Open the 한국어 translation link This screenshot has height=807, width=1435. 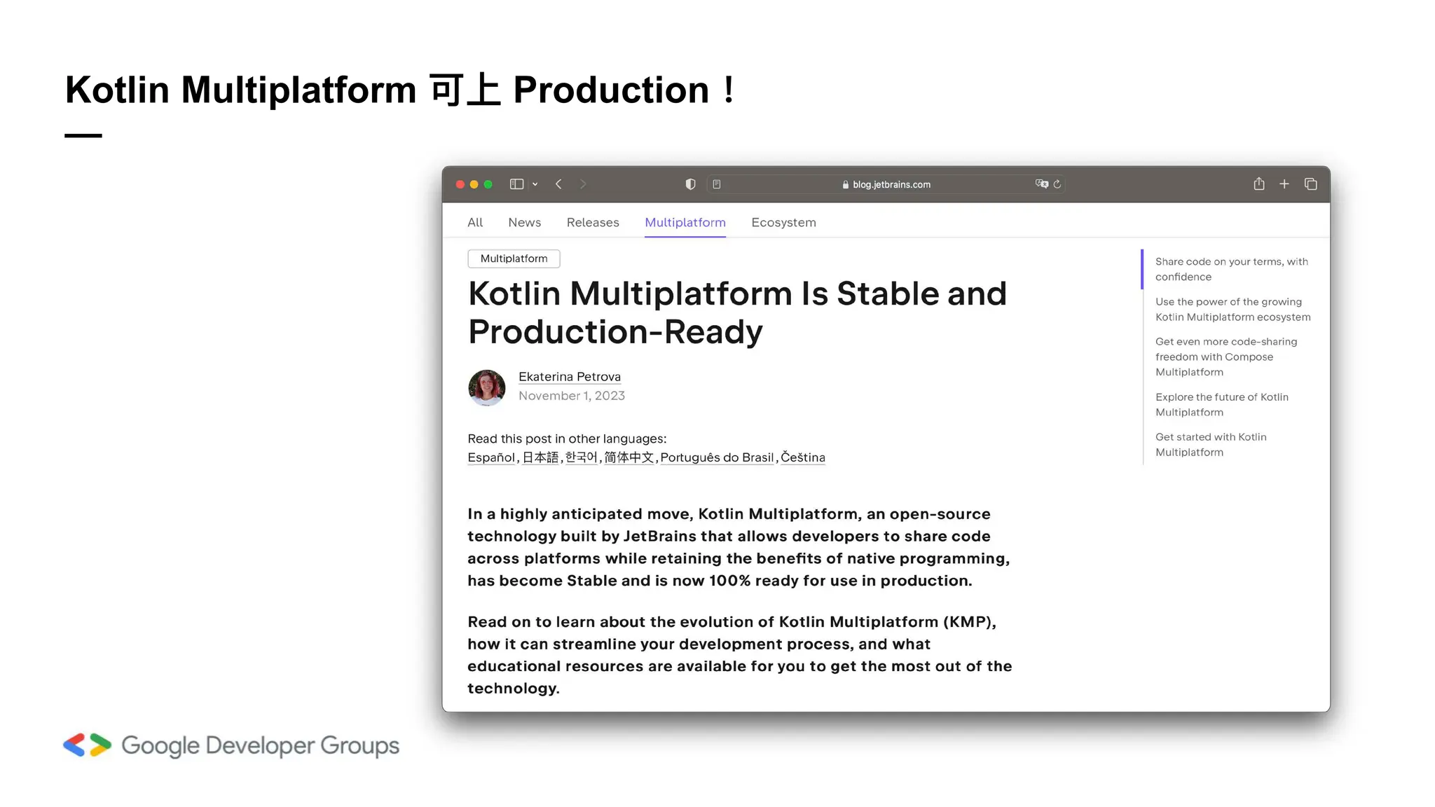pos(582,457)
